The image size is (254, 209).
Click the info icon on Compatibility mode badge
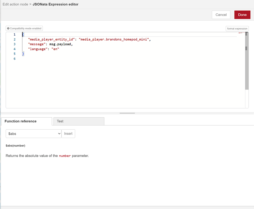[x=8, y=28]
